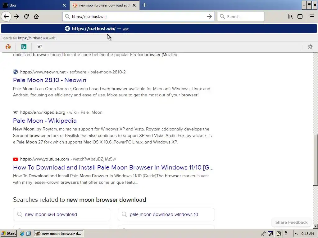Click the Neowin favicon beside result

point(16,72)
